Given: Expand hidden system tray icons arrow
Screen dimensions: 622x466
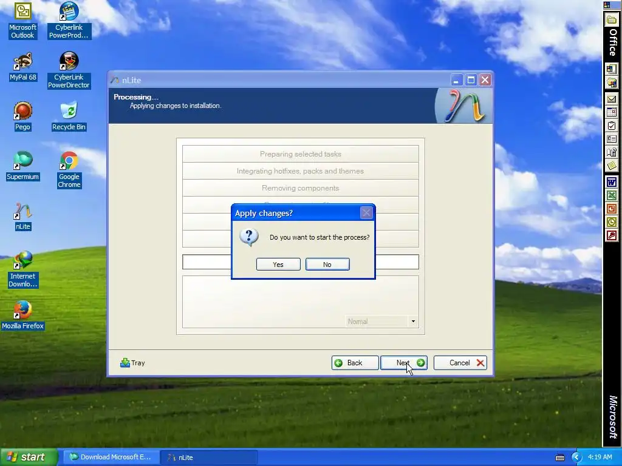Looking at the screenshot, I should point(576,458).
